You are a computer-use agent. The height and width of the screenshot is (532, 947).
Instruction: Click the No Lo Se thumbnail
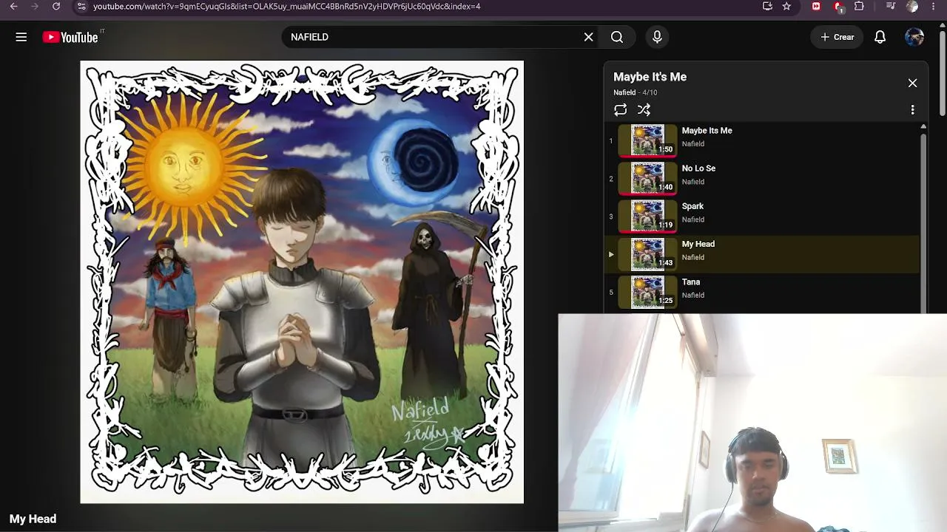point(647,178)
